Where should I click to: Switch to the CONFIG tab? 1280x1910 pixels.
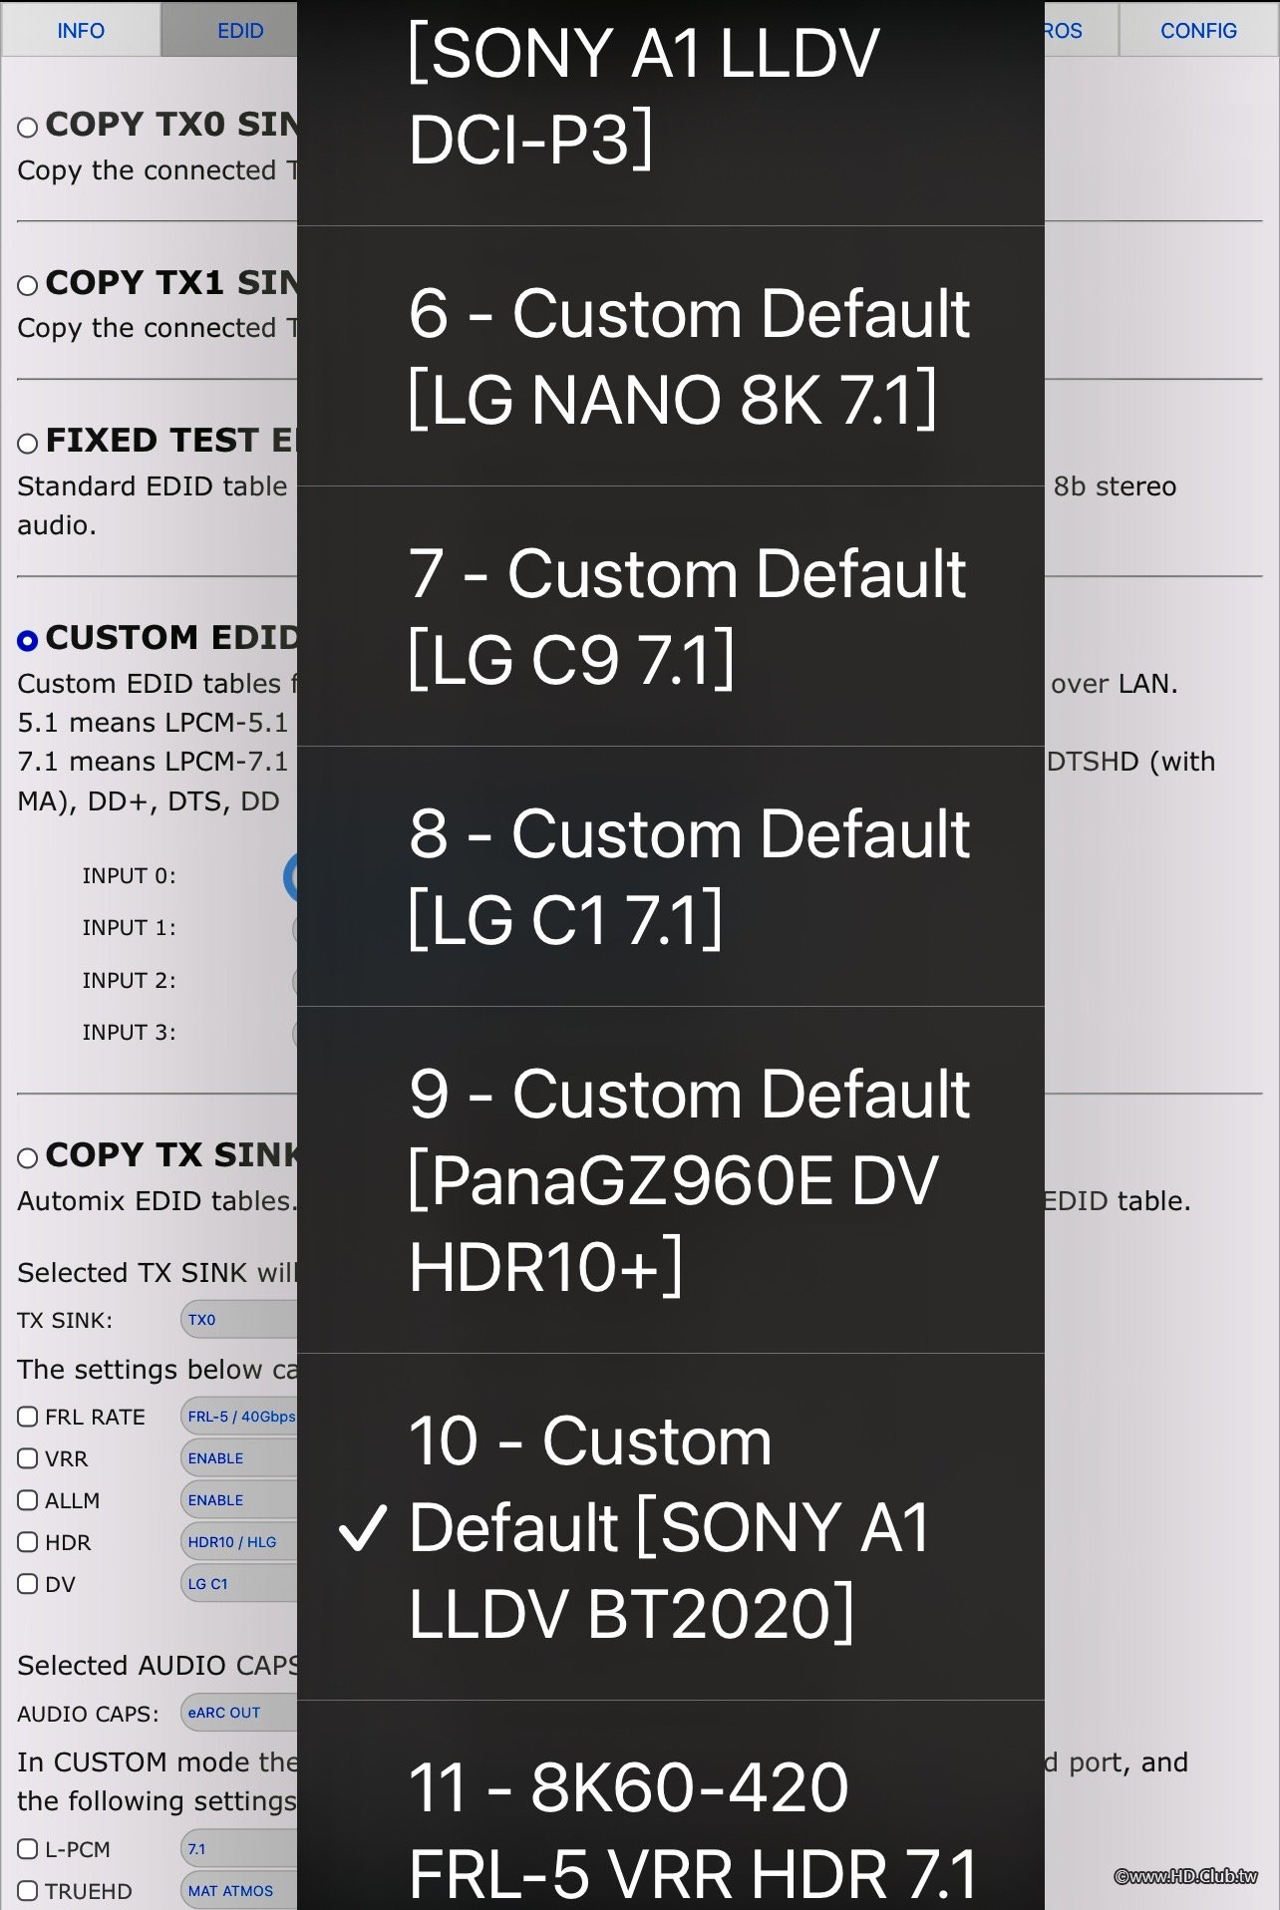pos(1198,31)
